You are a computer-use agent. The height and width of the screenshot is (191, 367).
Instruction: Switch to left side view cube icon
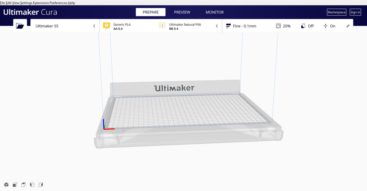tap(32, 185)
